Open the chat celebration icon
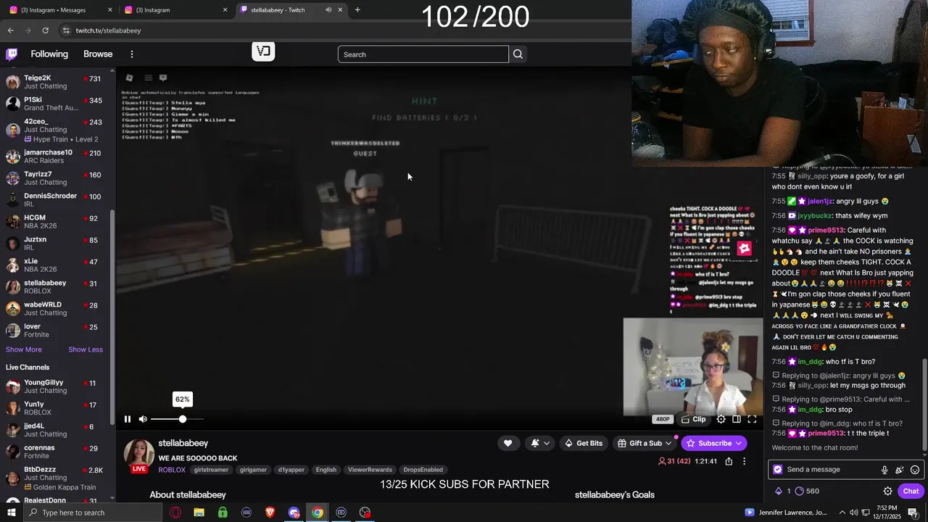This screenshot has height=522, width=928. tap(900, 470)
